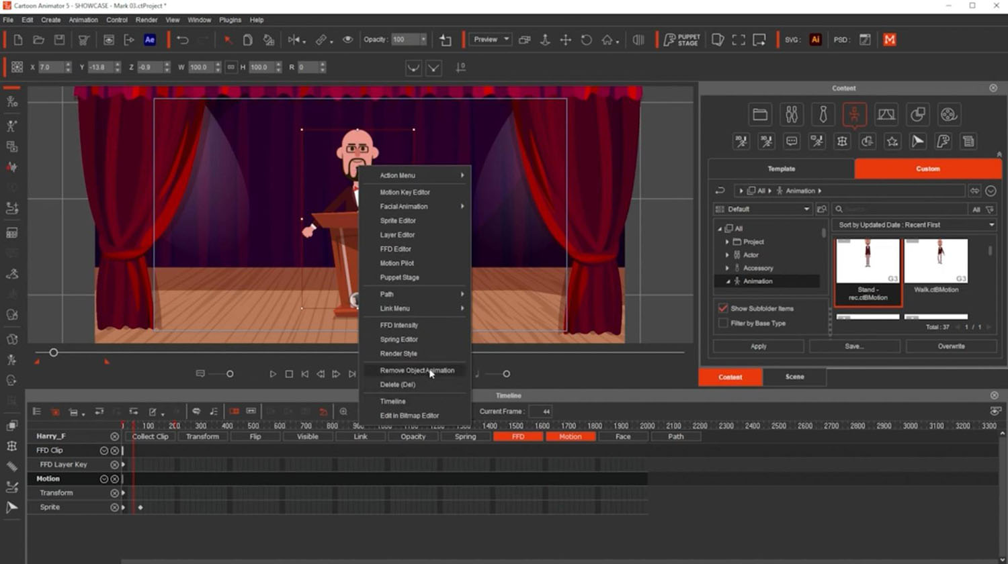This screenshot has height=564, width=1008.
Task: Uncheck Show Subfolder Items
Action: pyautogui.click(x=723, y=308)
